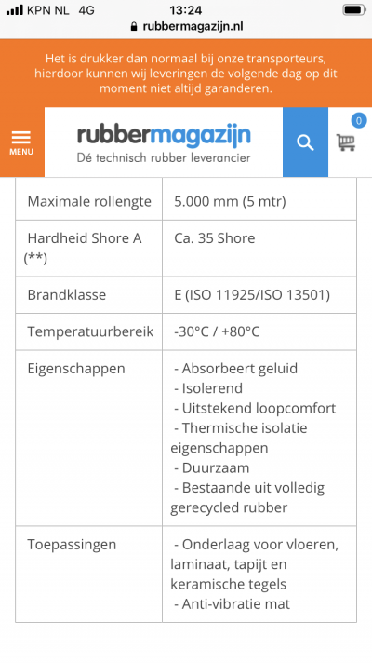Tap the blue search magnifier icon
Viewport: 372px width, 663px height.
(x=305, y=142)
